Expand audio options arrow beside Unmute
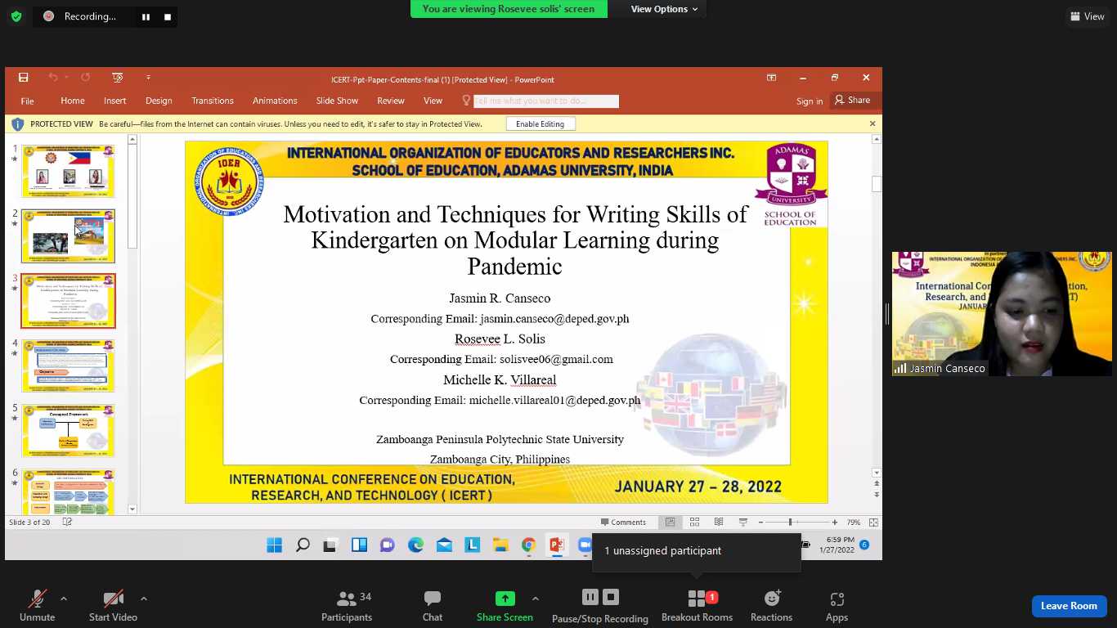1117x628 pixels. pyautogui.click(x=64, y=599)
